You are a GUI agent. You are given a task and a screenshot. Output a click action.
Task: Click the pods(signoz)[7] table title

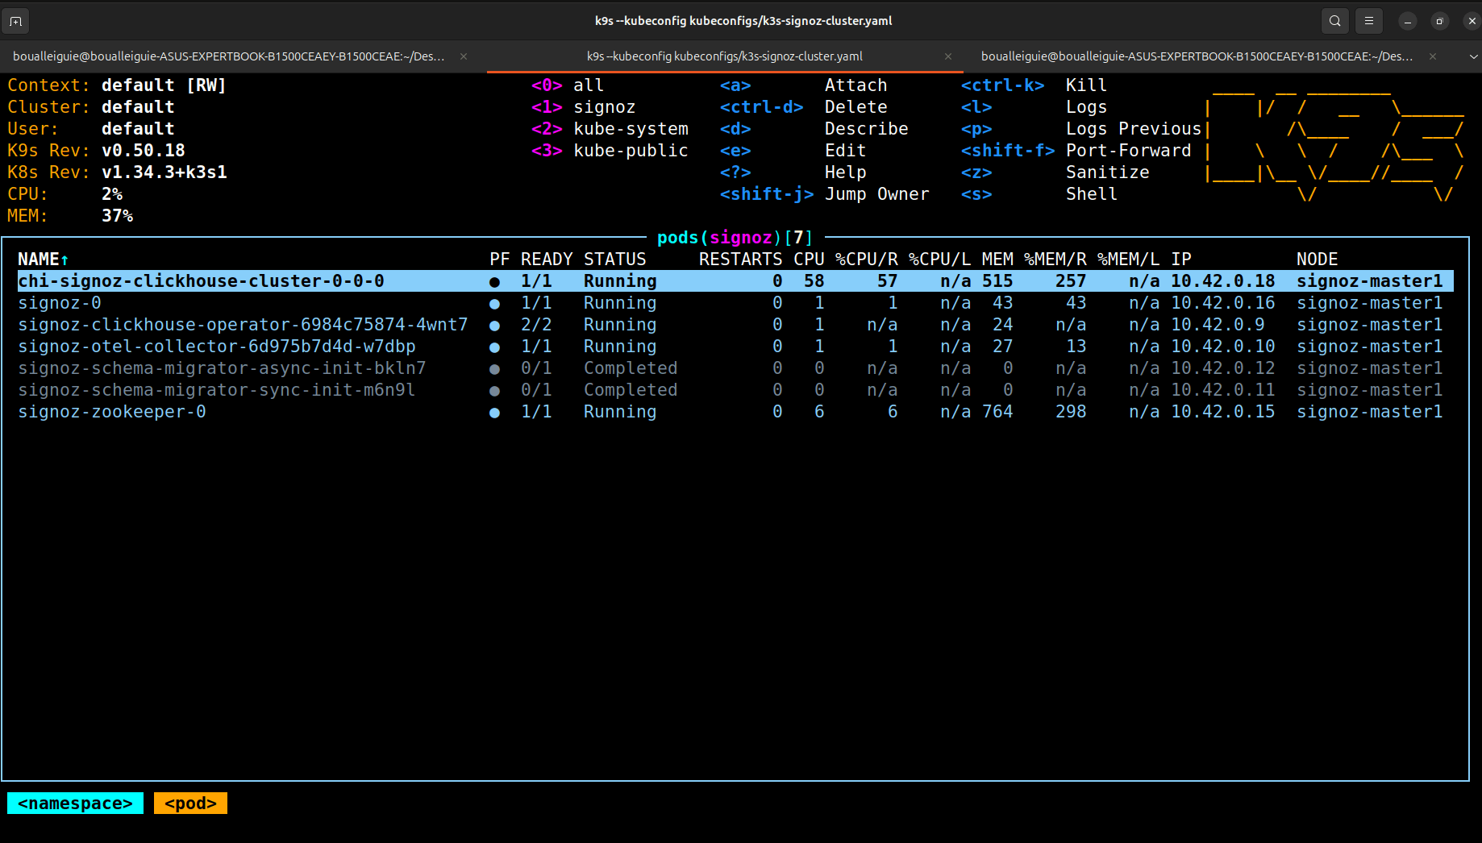[735, 237]
